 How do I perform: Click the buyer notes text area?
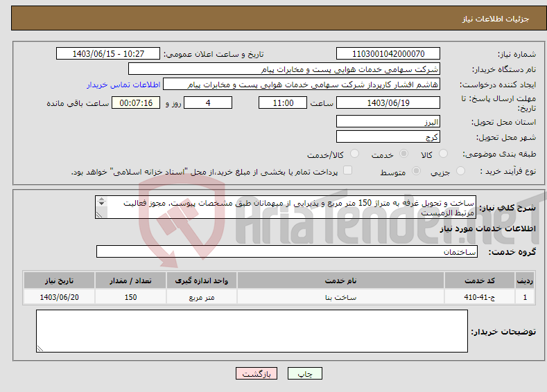(x=252, y=331)
